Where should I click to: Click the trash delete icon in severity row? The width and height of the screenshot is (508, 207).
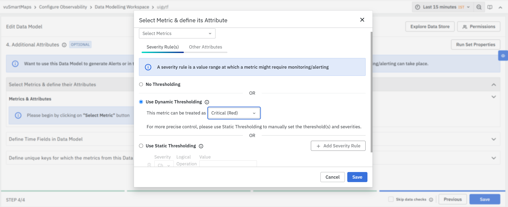[x=149, y=165]
